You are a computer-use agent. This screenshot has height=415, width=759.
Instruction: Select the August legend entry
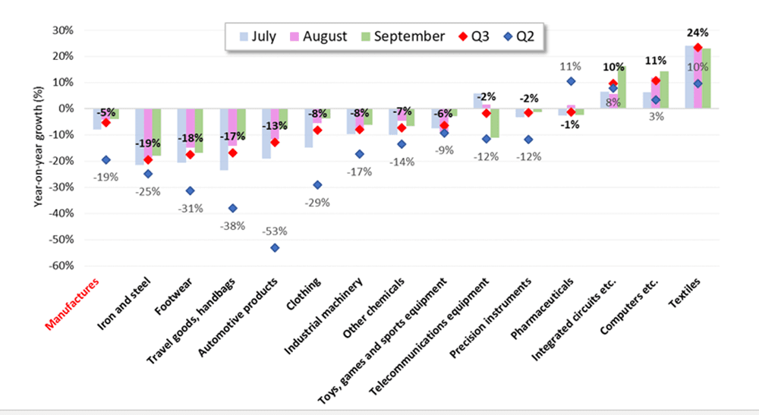click(x=319, y=36)
